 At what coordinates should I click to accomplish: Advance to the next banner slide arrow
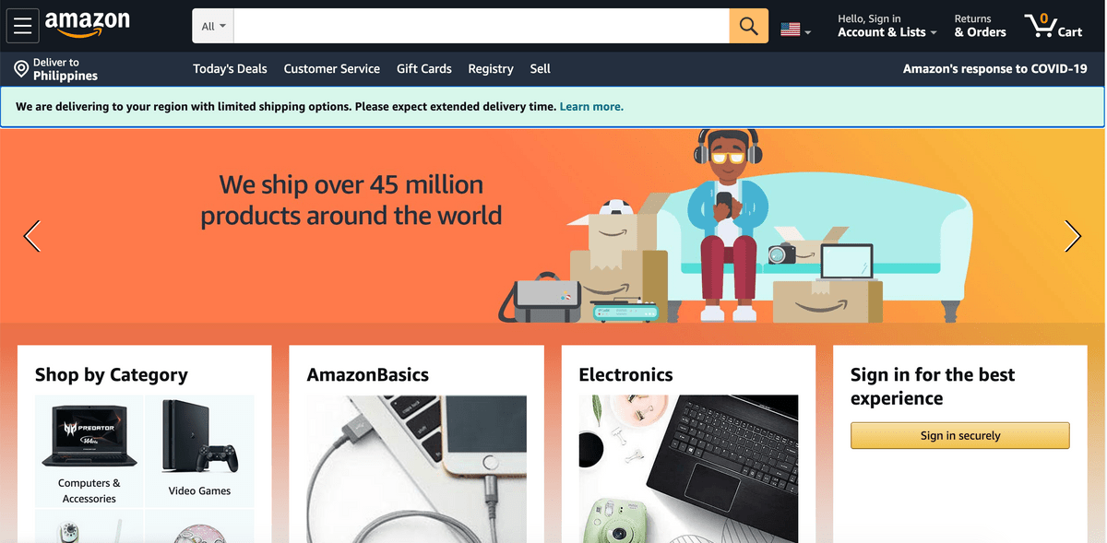point(1073,236)
